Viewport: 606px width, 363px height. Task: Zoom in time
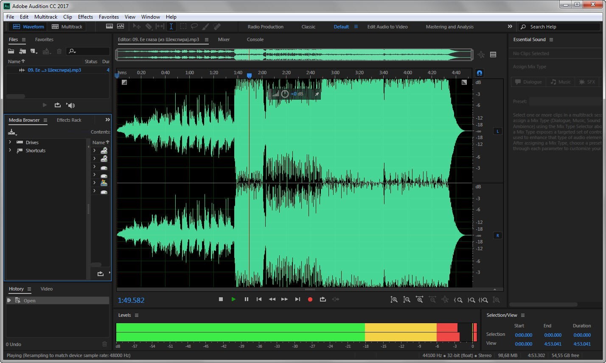pyautogui.click(x=419, y=299)
